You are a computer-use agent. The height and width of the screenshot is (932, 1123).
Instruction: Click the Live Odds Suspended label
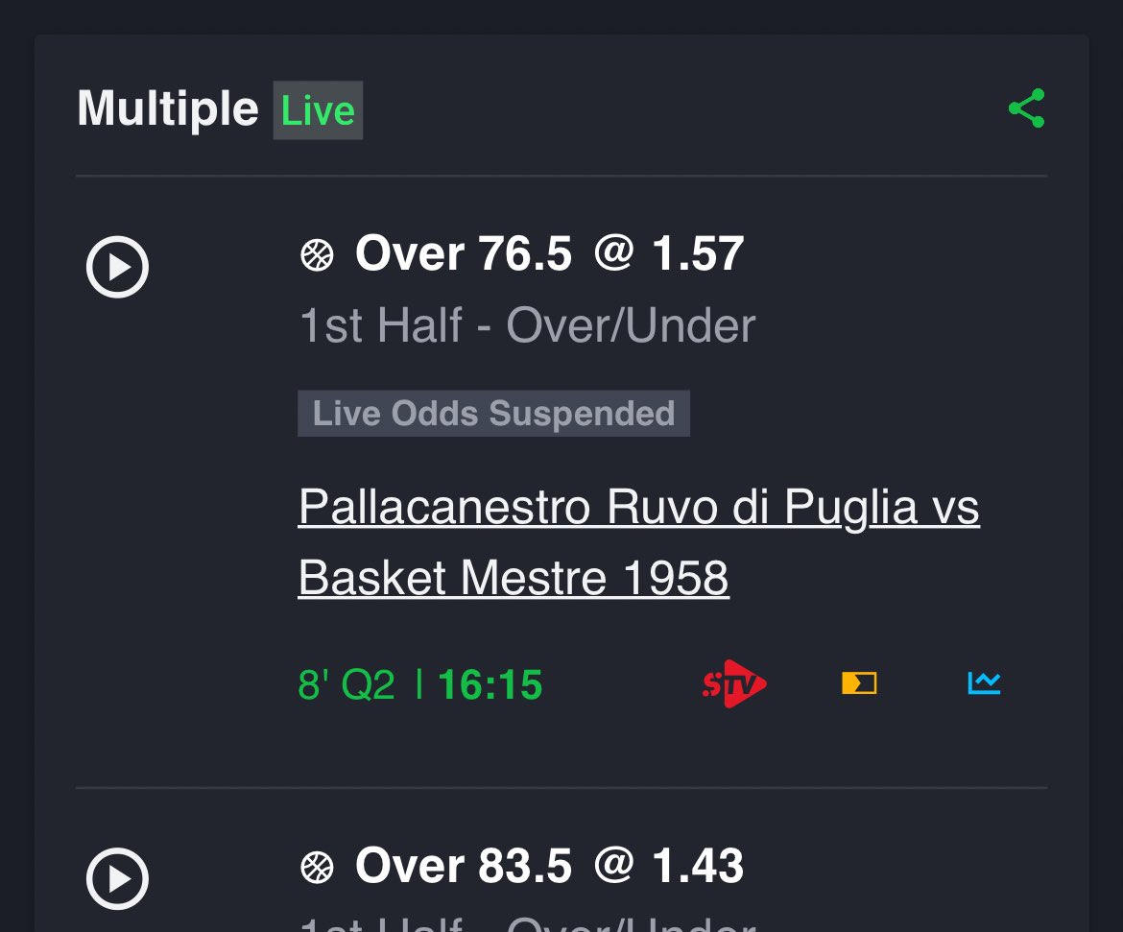[x=493, y=414]
